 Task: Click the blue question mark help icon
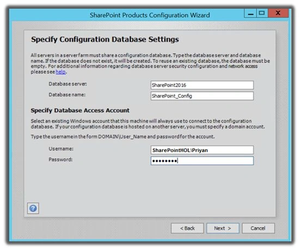tap(33, 208)
